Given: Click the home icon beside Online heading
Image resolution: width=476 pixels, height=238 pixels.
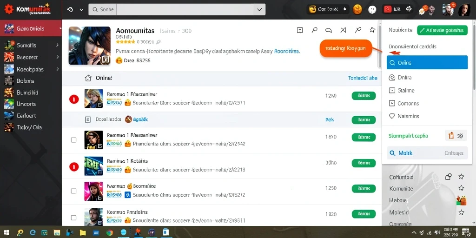Looking at the screenshot, I should (88, 78).
